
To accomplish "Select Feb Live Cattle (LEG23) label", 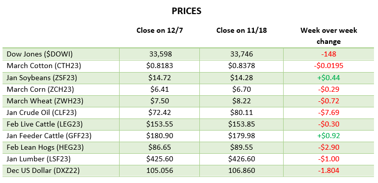I will [44, 124].
